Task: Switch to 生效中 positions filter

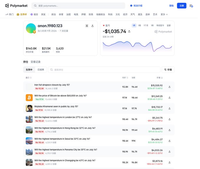Action: tap(29, 69)
